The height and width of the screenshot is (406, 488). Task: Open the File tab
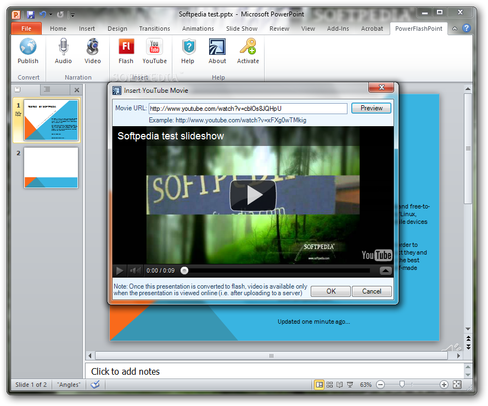[x=26, y=29]
